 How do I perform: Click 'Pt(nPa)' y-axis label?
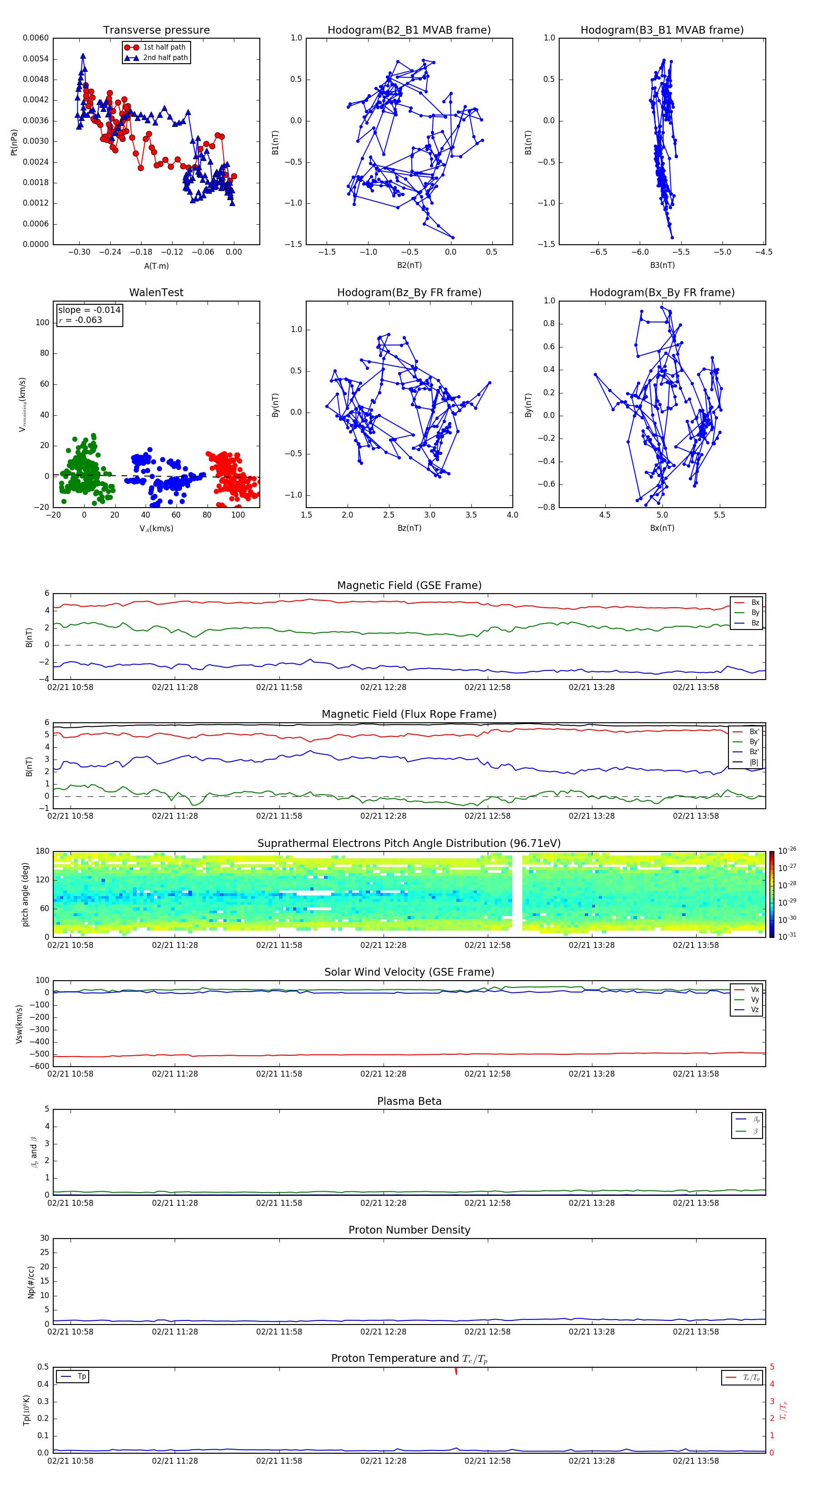click(x=14, y=142)
